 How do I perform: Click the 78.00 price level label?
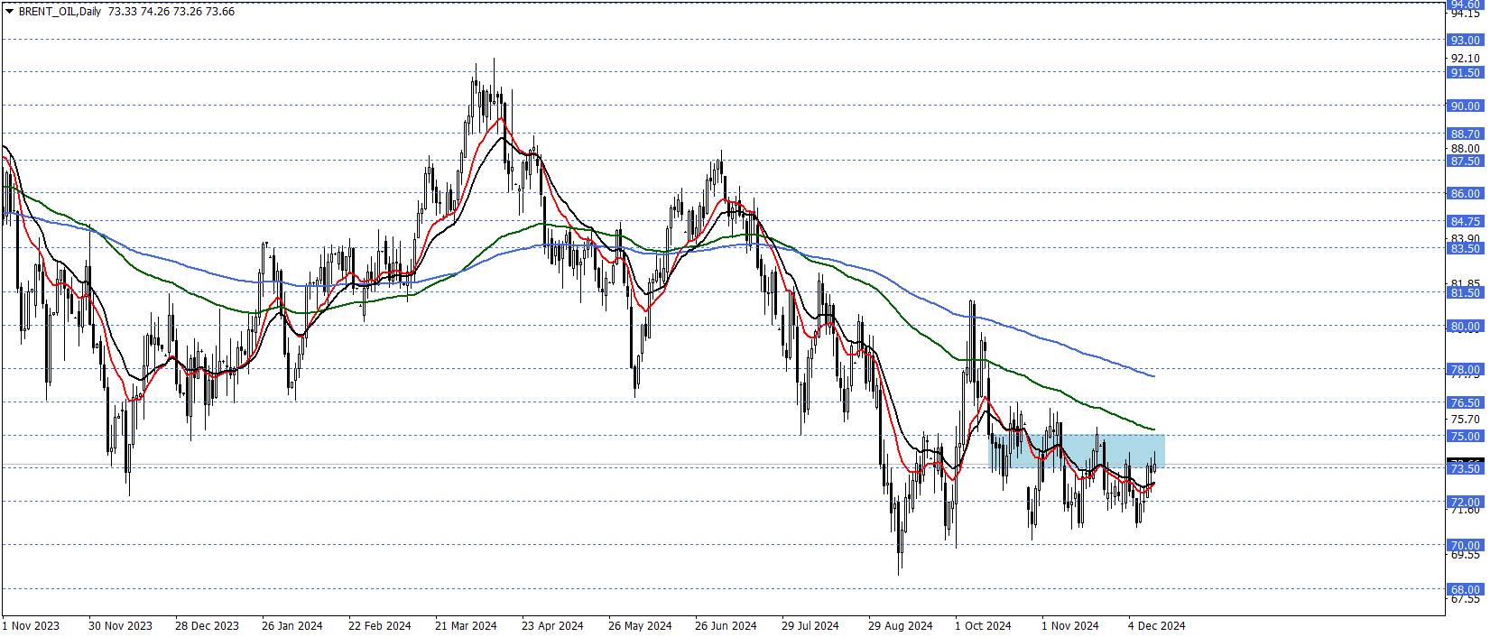tap(1465, 369)
